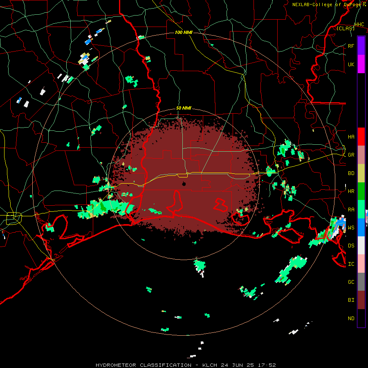Click the '100 NMI' range ring label
This screenshot has width=368, height=368.
coord(184,32)
